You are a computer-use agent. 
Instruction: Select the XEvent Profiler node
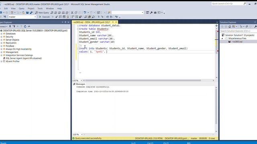(12, 61)
